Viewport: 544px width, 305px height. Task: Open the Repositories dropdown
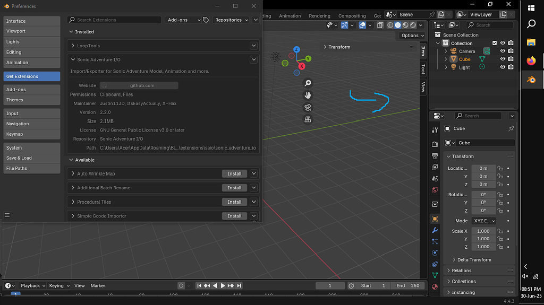tap(232, 20)
